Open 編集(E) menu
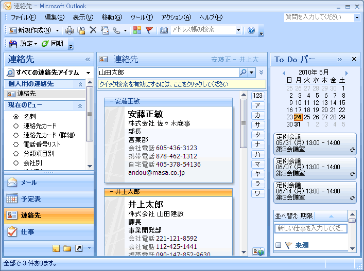Image resolution: width=364 pixels, height=271 pixels. click(55, 17)
